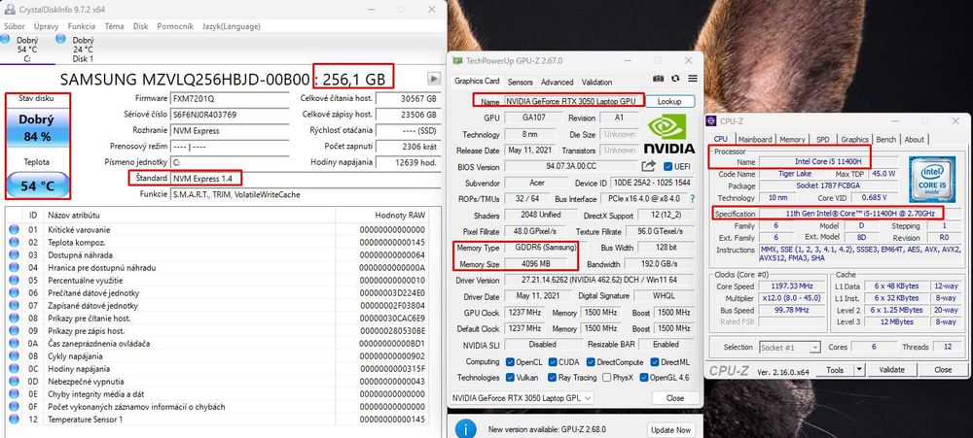Switch to the Bench tab in CPU-Z
Image resolution: width=973 pixels, height=438 pixels.
coord(885,140)
